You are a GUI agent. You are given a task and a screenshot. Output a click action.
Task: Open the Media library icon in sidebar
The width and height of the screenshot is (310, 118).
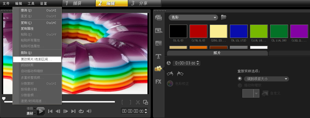point(159,18)
